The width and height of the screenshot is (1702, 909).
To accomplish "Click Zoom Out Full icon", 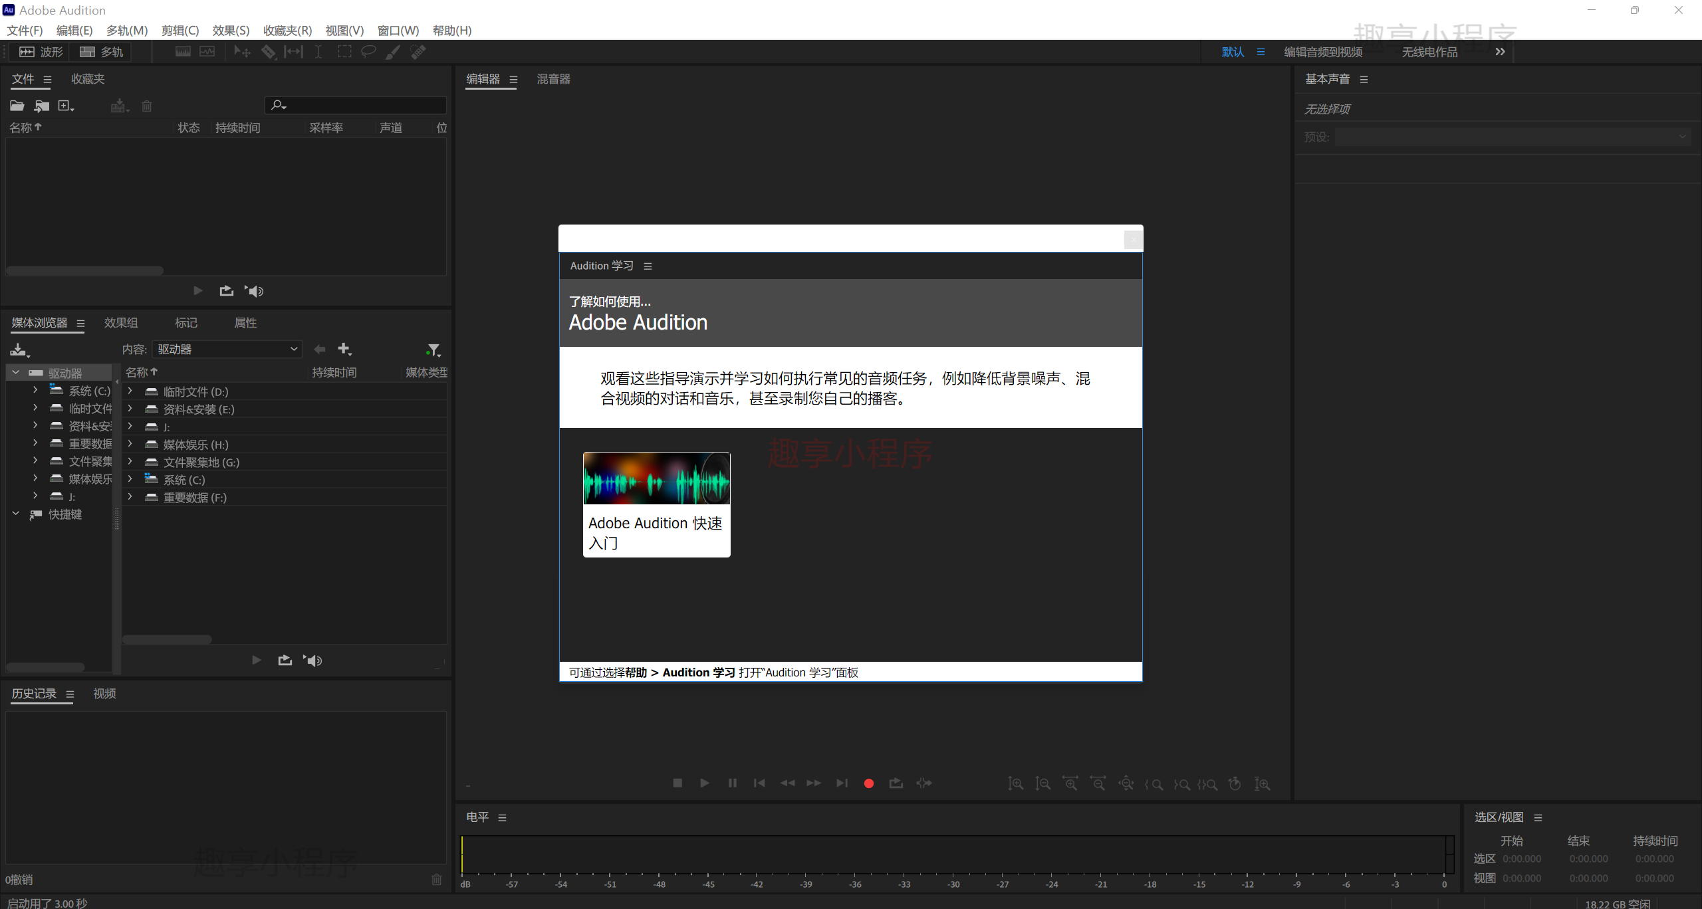I will click(x=1126, y=784).
